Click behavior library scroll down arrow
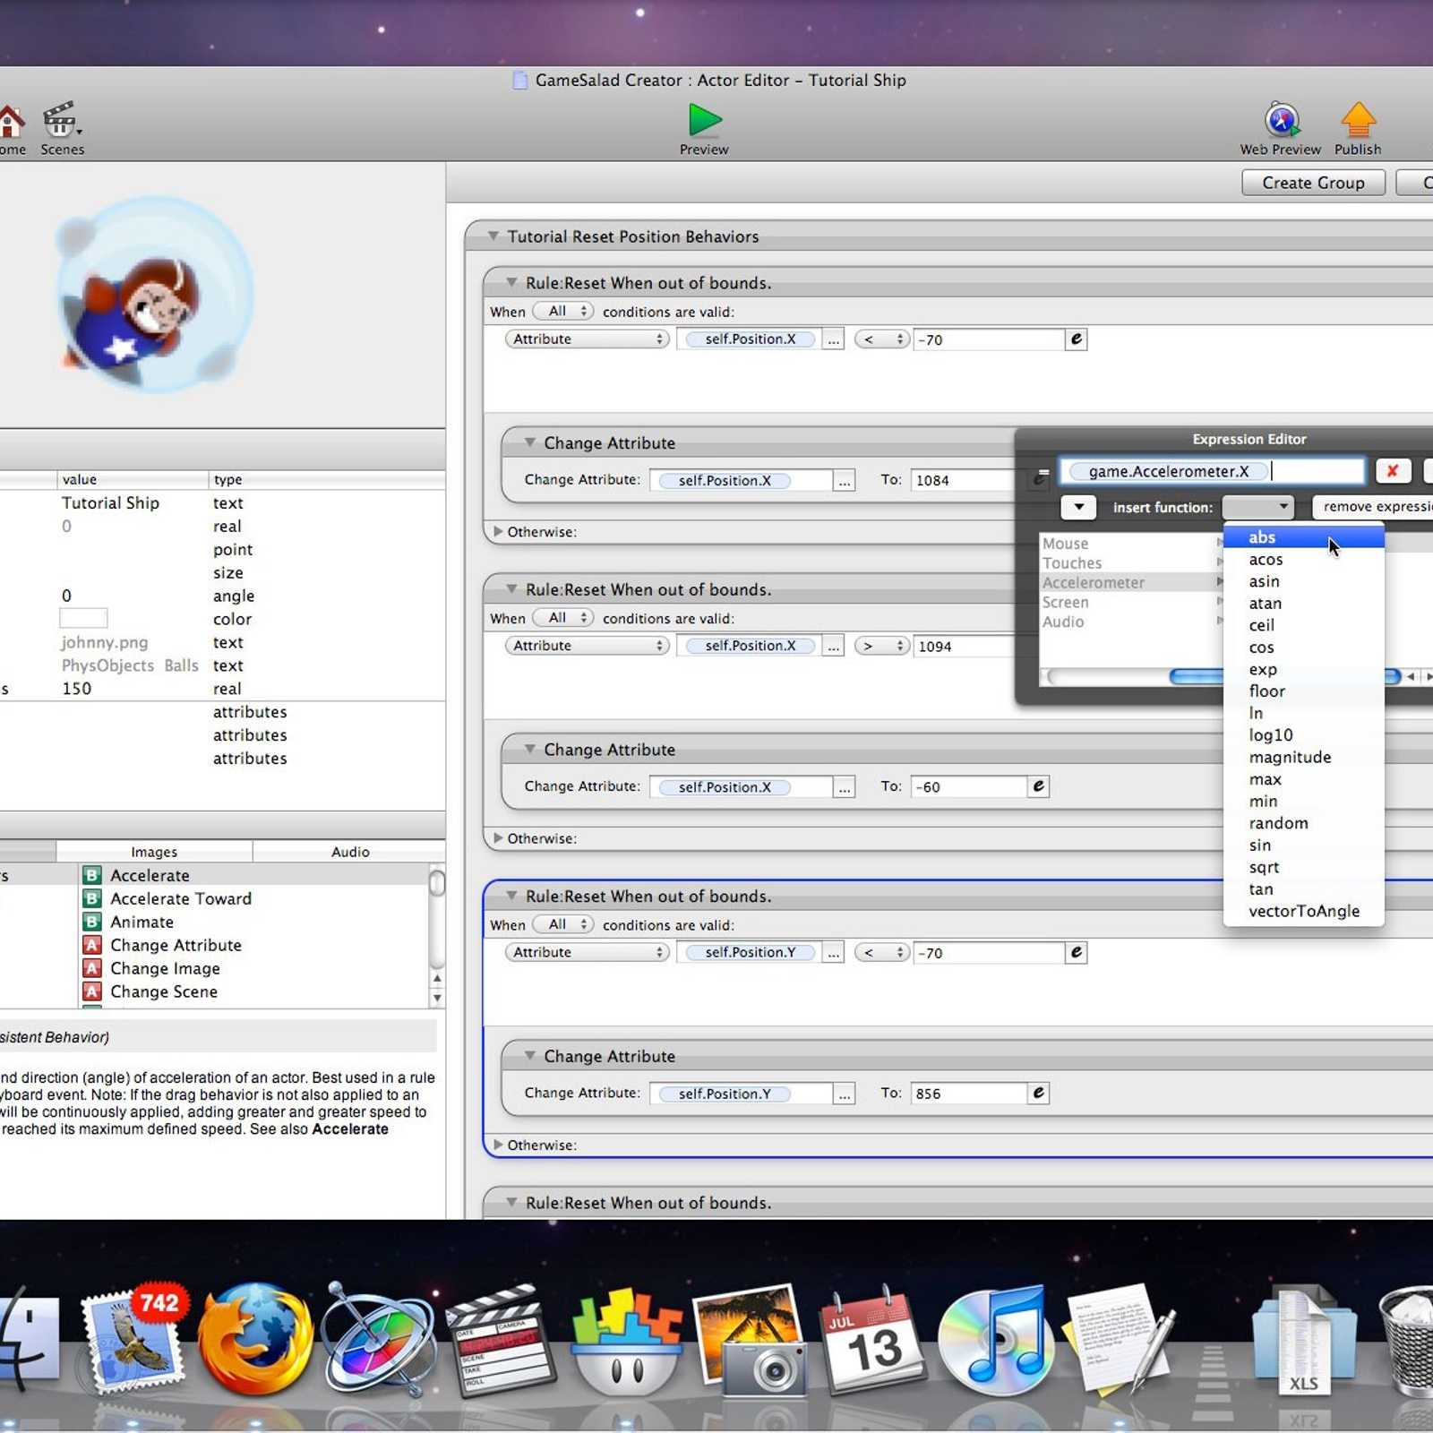 [x=437, y=999]
